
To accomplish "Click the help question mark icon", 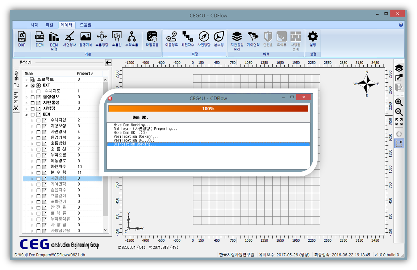I will coord(401,25).
